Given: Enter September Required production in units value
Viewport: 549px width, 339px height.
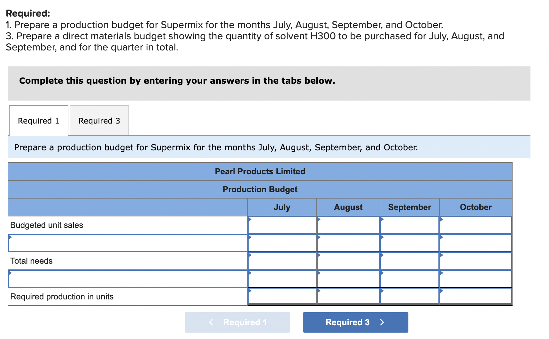Looking at the screenshot, I should [x=409, y=297].
